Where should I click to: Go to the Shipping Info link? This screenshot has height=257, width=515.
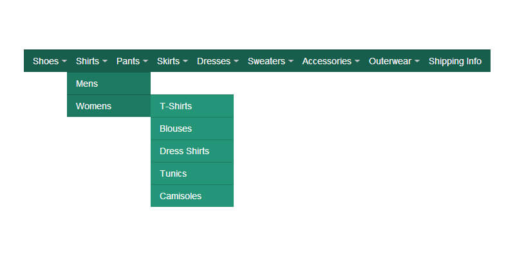point(454,61)
